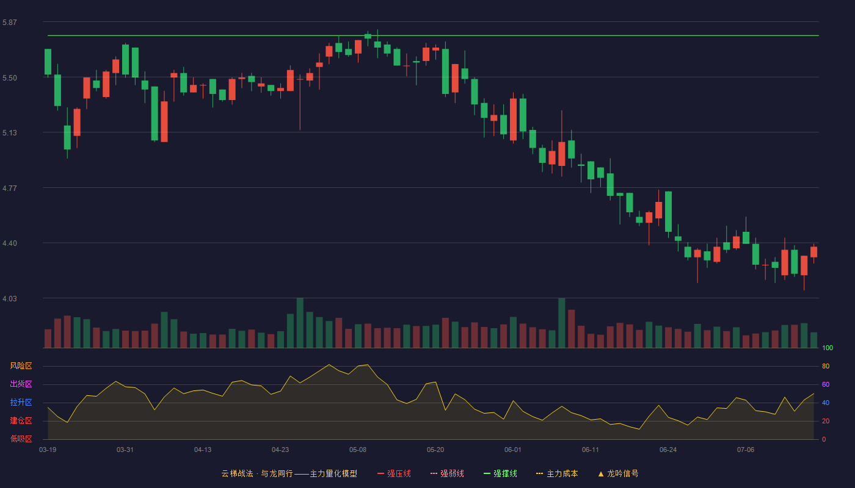Click the 4.03 price axis label
This screenshot has height=488, width=855.
click(10, 299)
